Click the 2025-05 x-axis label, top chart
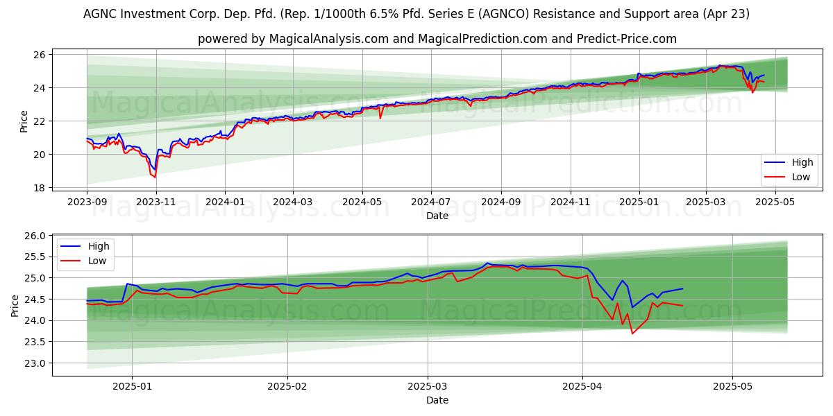Screen dimensions: 833x416 click(775, 202)
